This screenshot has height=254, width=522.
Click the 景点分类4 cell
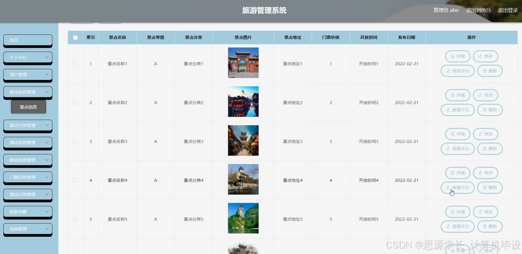point(194,180)
